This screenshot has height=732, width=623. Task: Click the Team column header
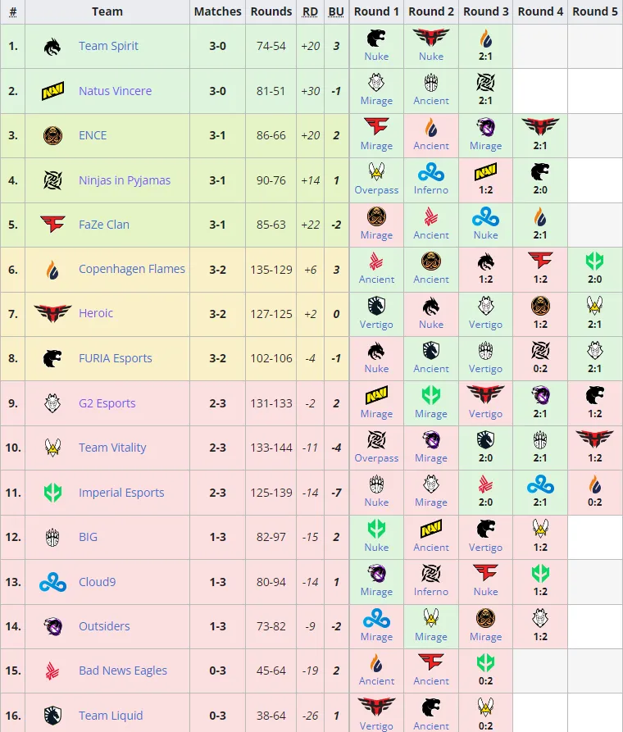[x=107, y=11]
